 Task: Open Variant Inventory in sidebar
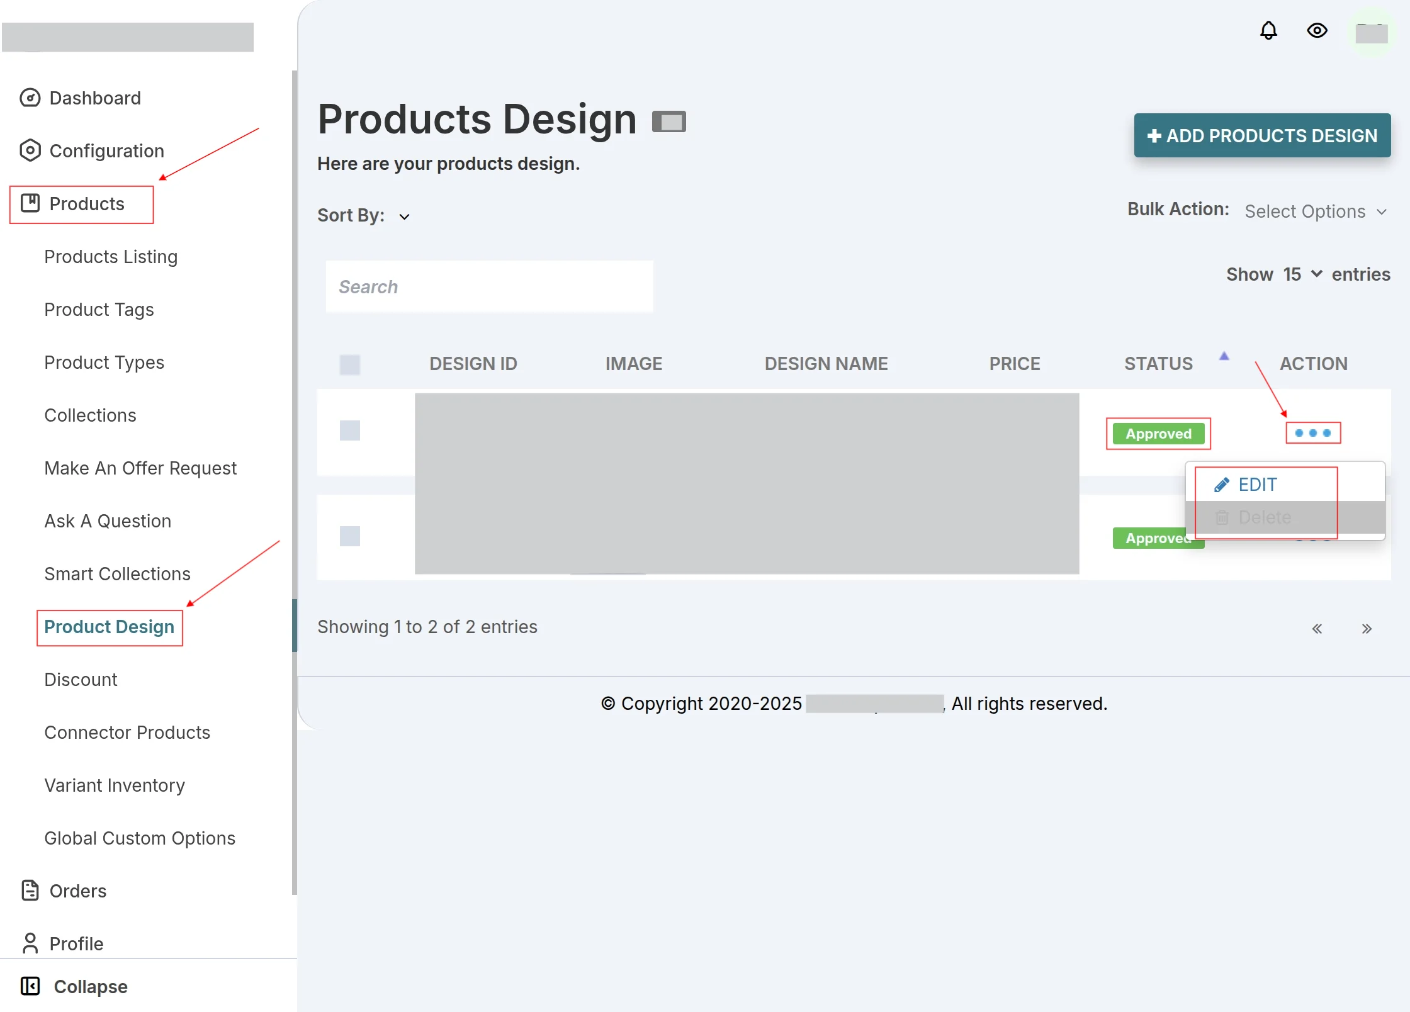[x=115, y=785]
